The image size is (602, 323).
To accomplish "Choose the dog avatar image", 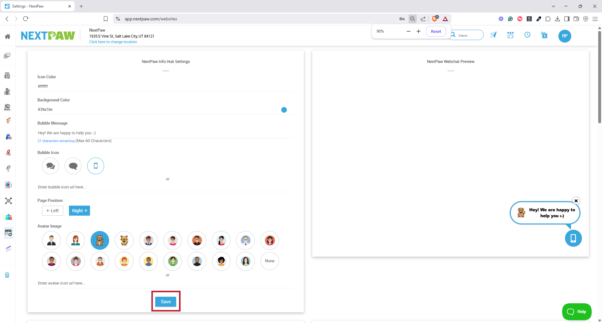I will pos(100,240).
